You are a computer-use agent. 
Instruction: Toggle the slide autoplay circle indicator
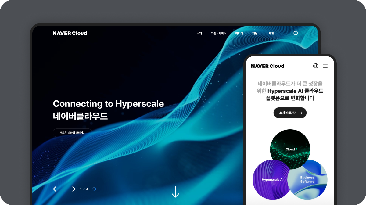[94, 189]
